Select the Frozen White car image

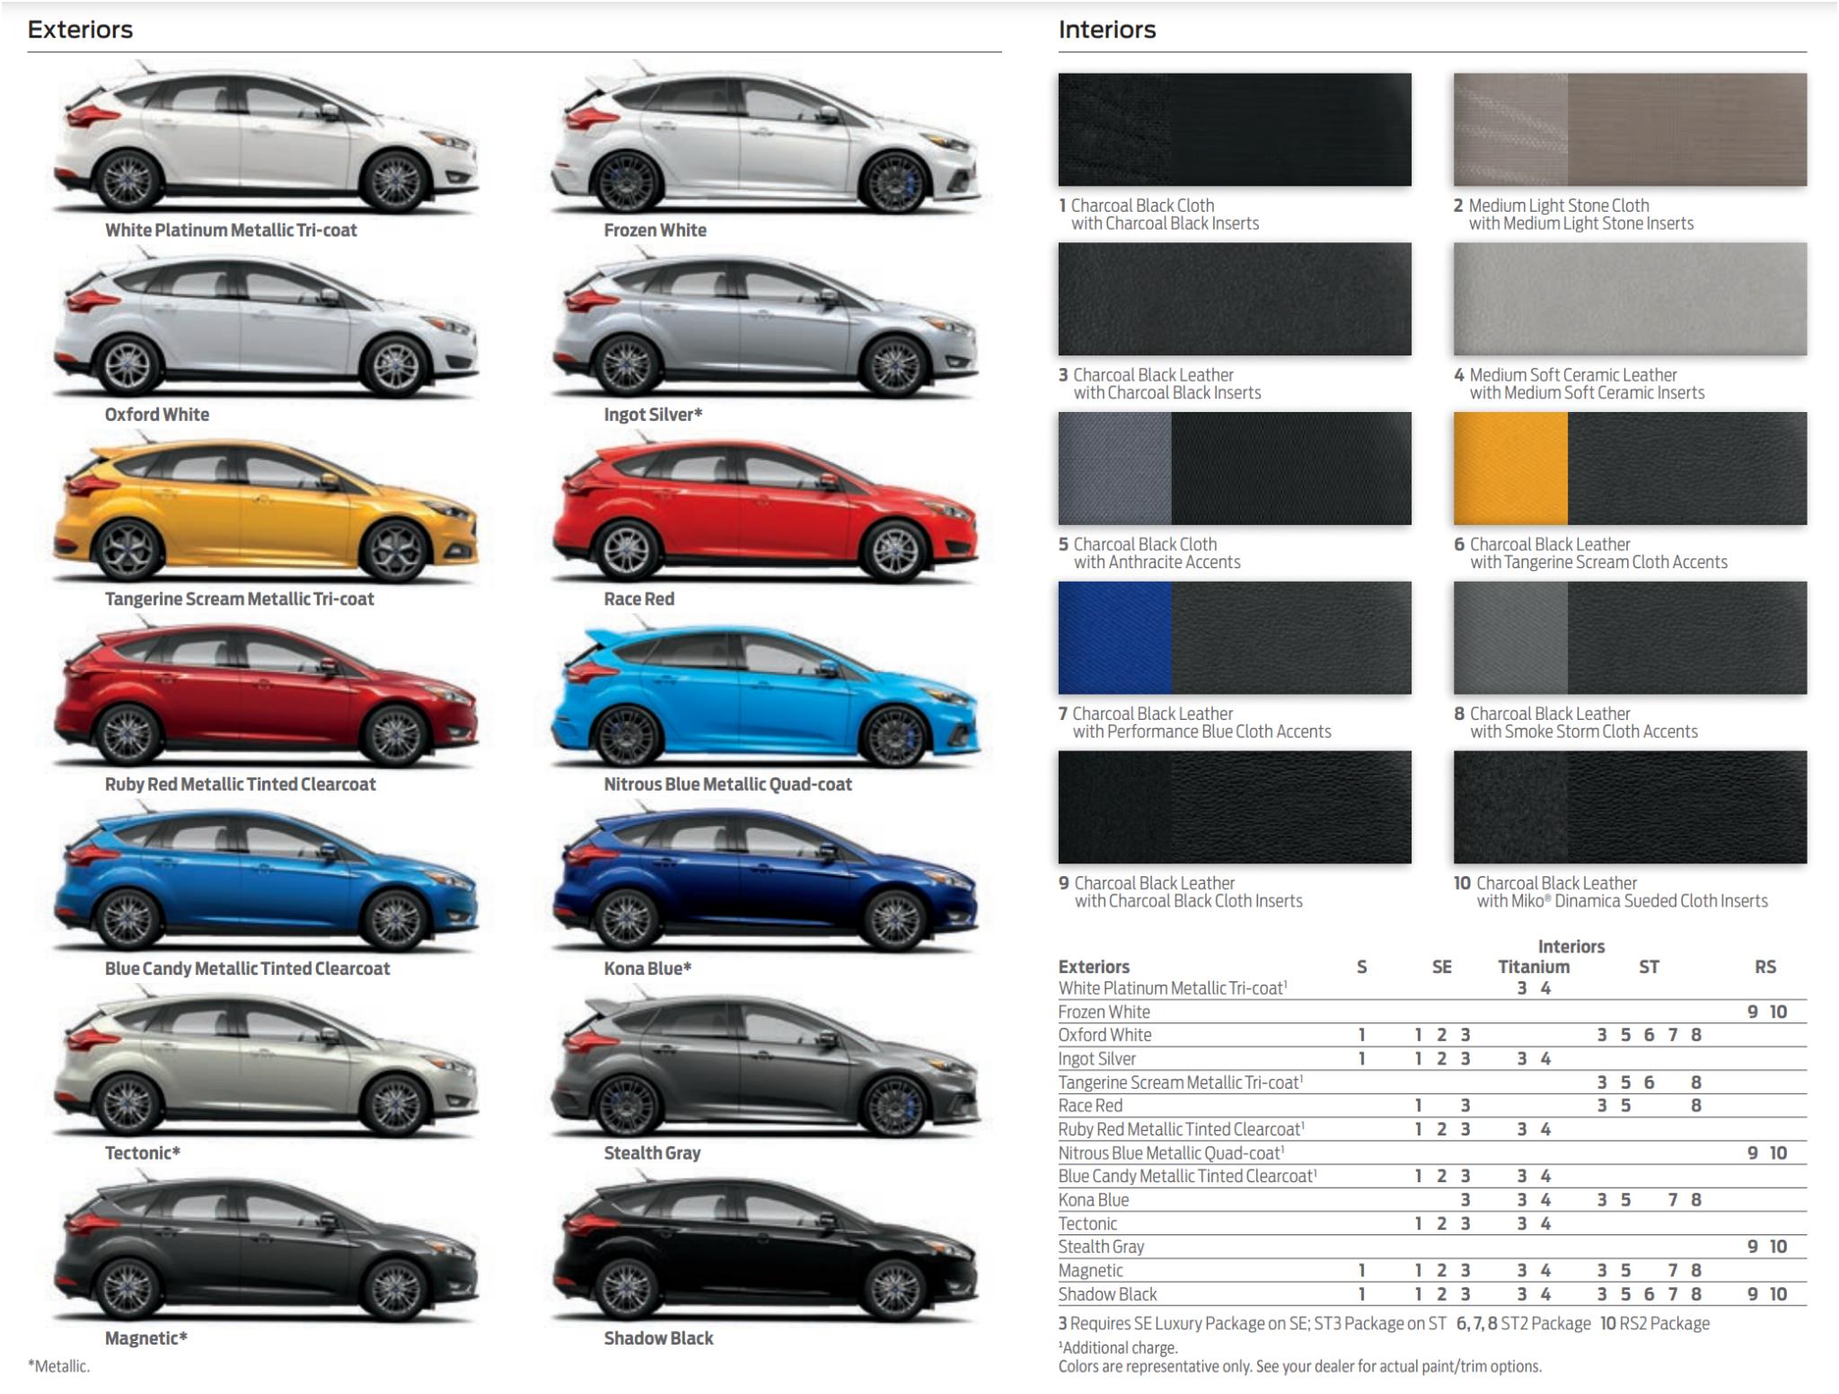pos(765,137)
